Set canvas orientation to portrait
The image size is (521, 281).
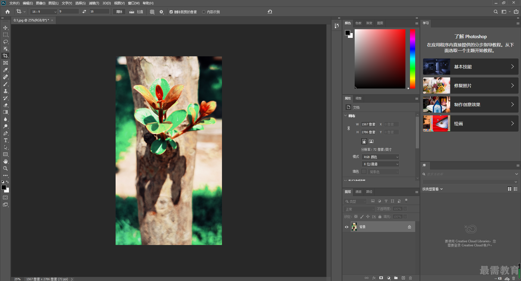click(364, 141)
